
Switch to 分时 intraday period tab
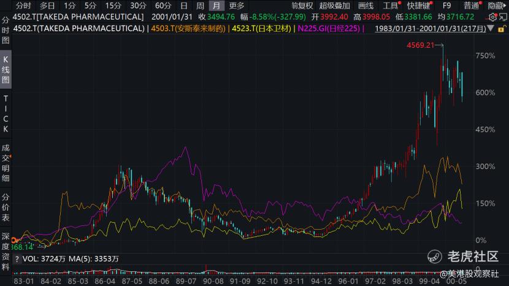[23, 6]
